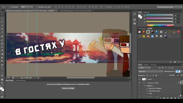Hide layer Слой 1 with eye icon
The width and height of the screenshot is (183, 103).
[139, 79]
